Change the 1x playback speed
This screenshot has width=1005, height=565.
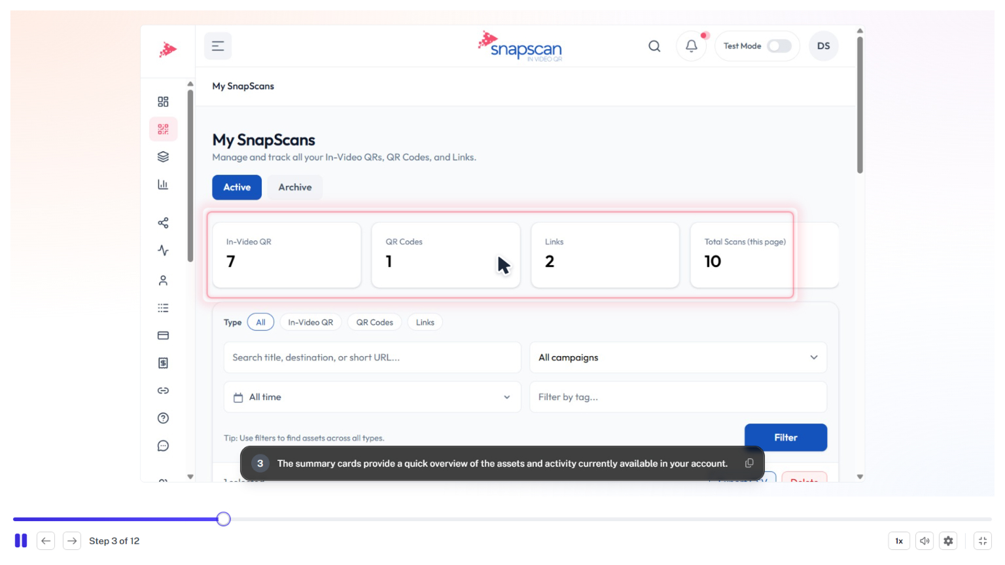click(x=899, y=541)
